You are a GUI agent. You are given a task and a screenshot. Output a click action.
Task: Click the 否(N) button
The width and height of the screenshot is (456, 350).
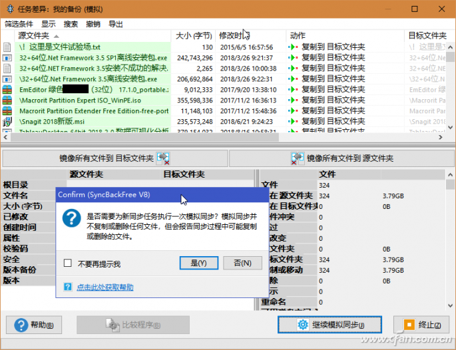pyautogui.click(x=242, y=263)
